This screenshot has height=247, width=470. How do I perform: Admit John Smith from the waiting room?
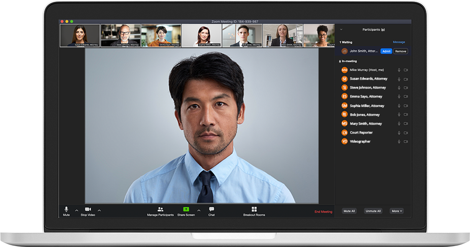click(386, 51)
